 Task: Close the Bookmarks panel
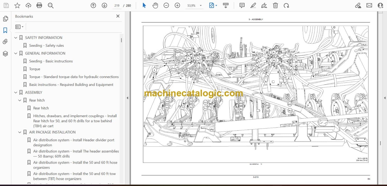[x=118, y=16]
